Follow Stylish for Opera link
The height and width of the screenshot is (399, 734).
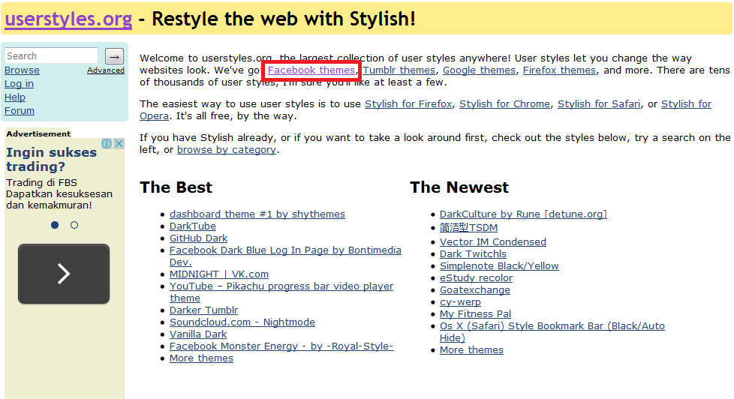click(686, 103)
